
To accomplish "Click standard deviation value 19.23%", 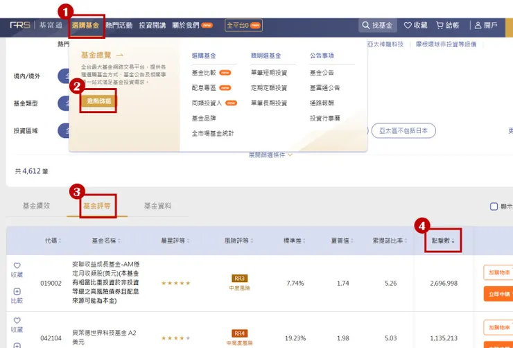I will coord(295,338).
